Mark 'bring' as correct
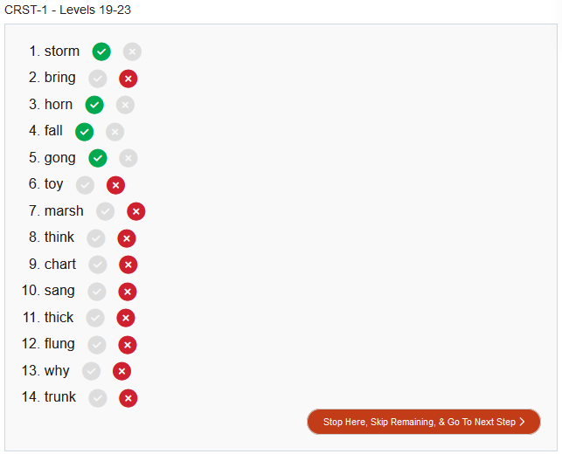 tap(98, 79)
